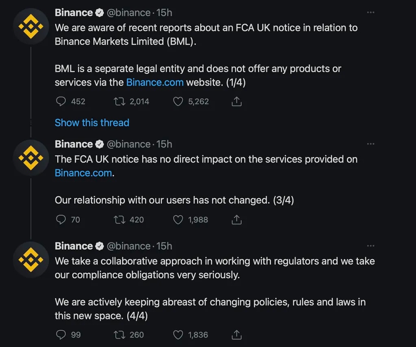Viewport: 416px width, 347px height.
Task: Share the (1/4) Binance tweet
Action: (236, 101)
